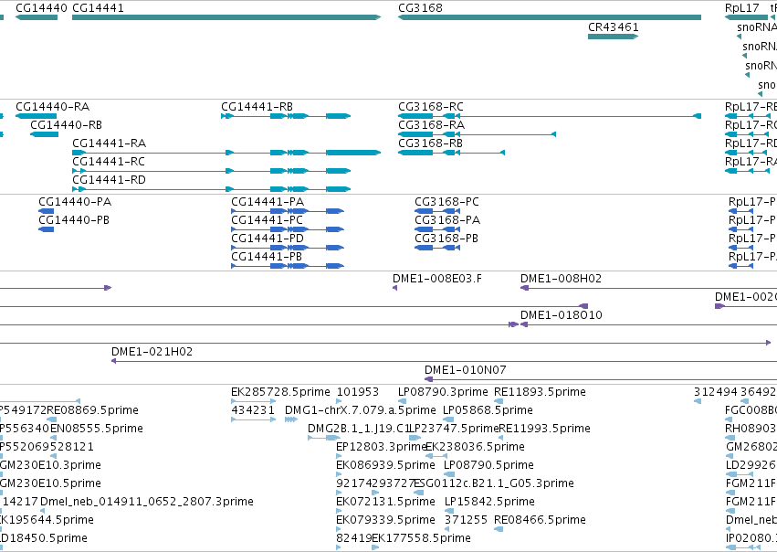Image resolution: width=777 pixels, height=552 pixels.
Task: Click EST RE11893.5prime
Action: (540, 392)
